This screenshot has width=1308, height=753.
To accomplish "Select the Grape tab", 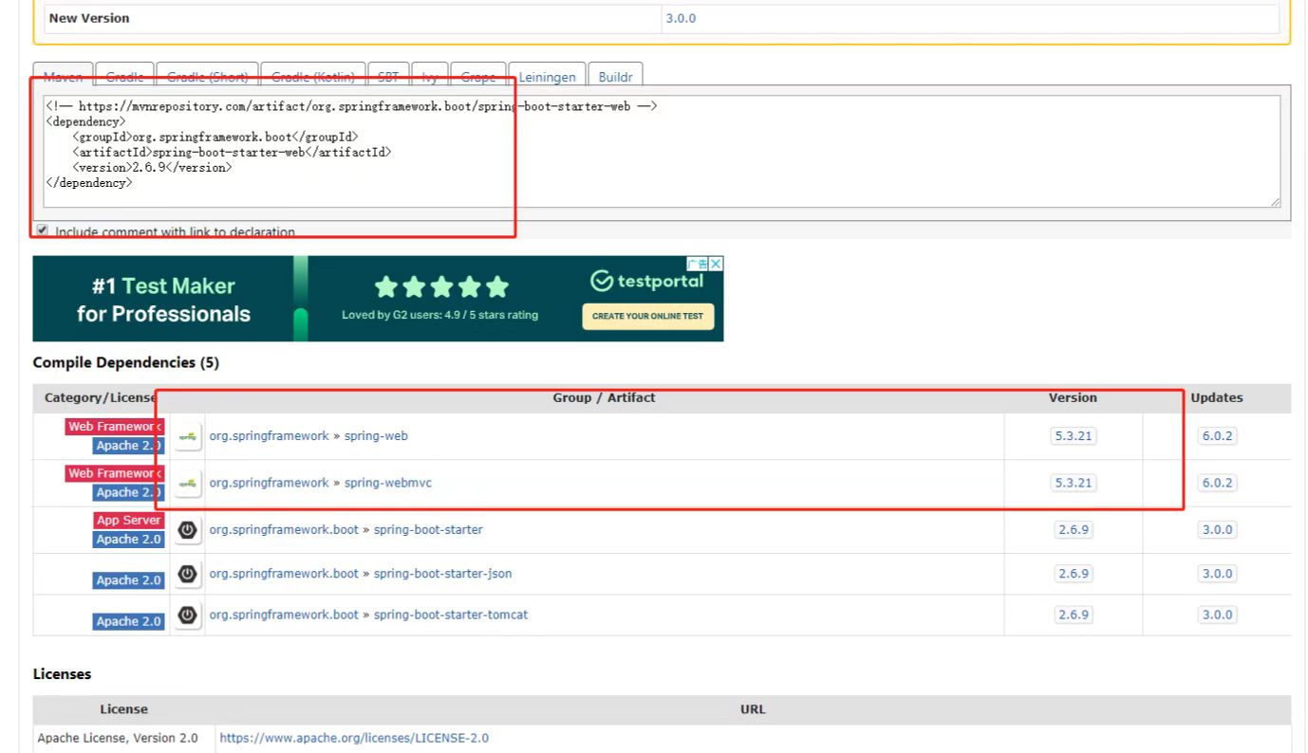I will [478, 77].
